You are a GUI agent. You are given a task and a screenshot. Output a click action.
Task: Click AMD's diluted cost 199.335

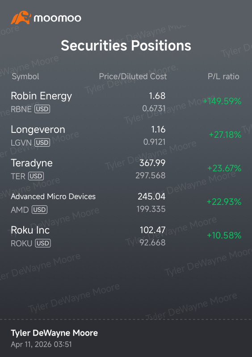[151, 209]
